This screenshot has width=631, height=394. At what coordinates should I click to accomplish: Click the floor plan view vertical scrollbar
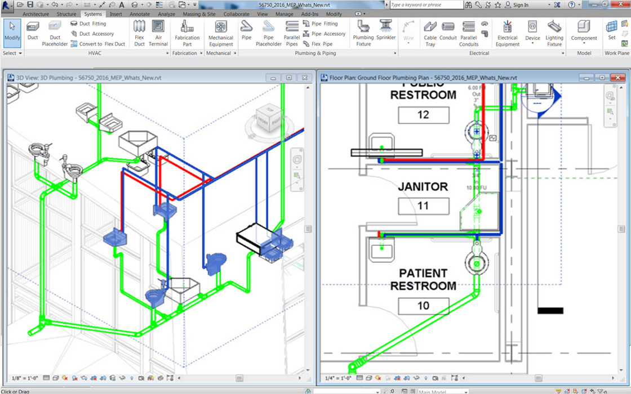(x=621, y=229)
